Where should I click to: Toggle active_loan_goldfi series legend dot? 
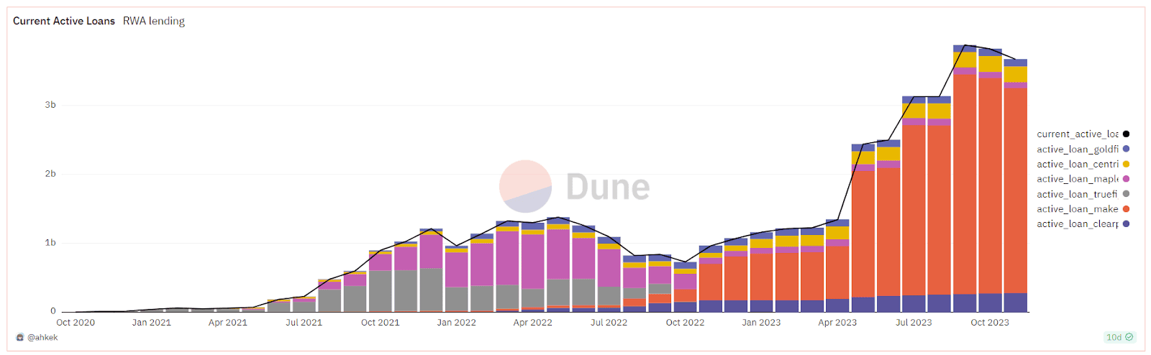point(1126,149)
